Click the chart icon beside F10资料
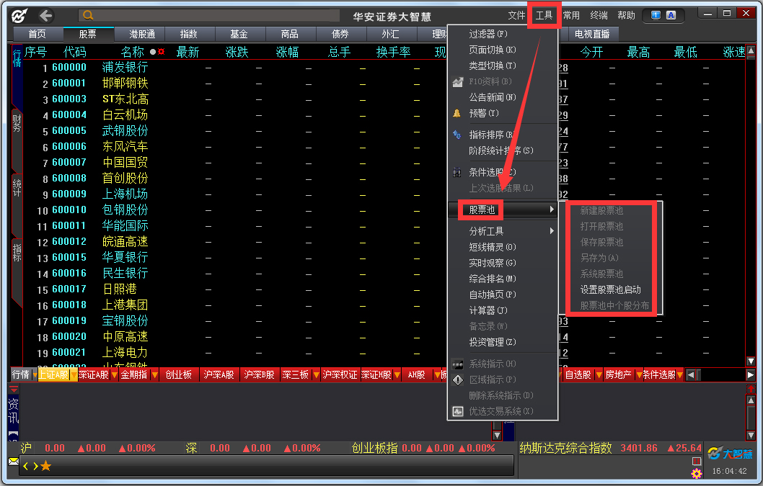The height and width of the screenshot is (486, 763). (457, 81)
